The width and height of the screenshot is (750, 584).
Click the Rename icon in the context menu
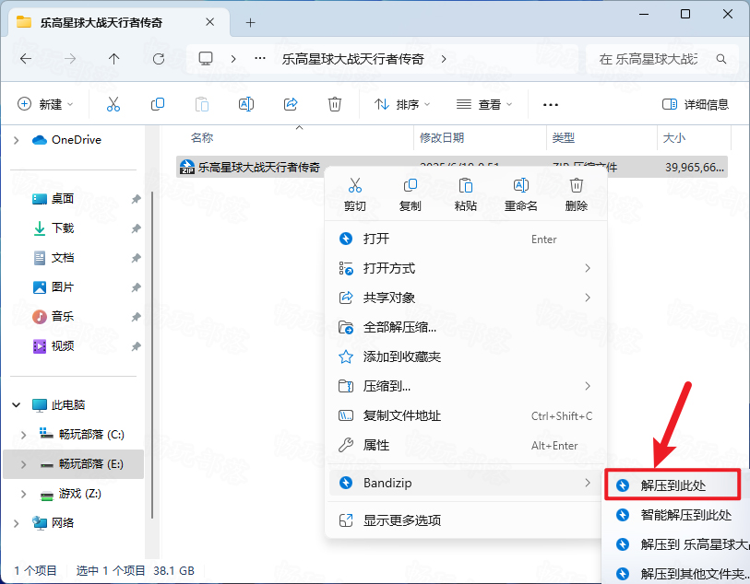click(x=521, y=185)
